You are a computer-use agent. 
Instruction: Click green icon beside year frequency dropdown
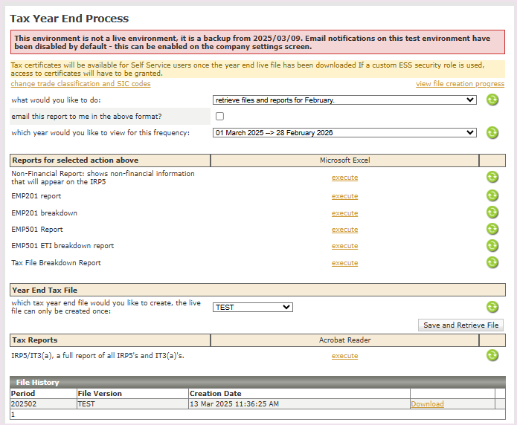pos(492,133)
